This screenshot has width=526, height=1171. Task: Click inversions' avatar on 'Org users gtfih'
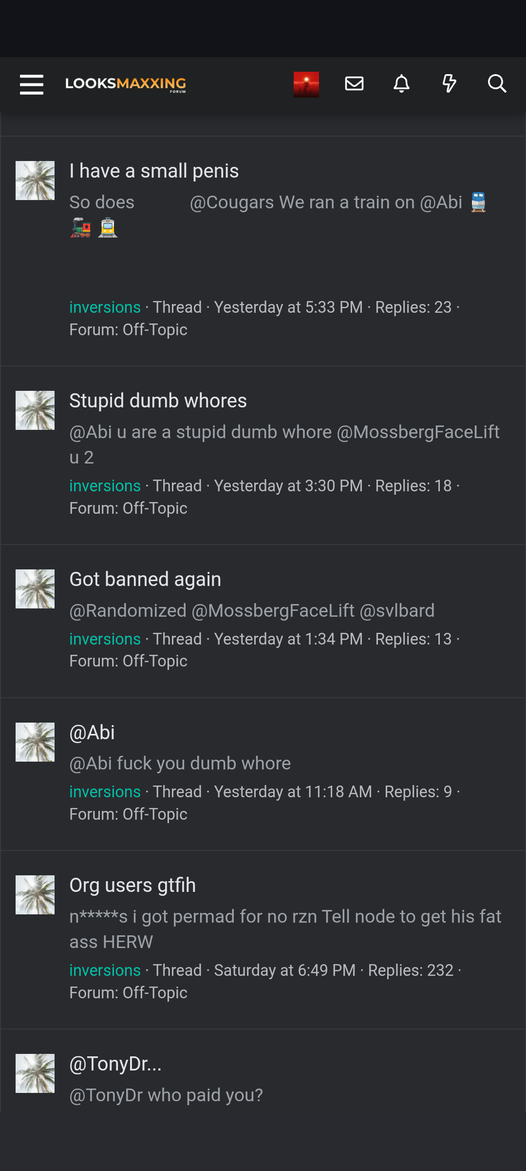[x=35, y=894]
